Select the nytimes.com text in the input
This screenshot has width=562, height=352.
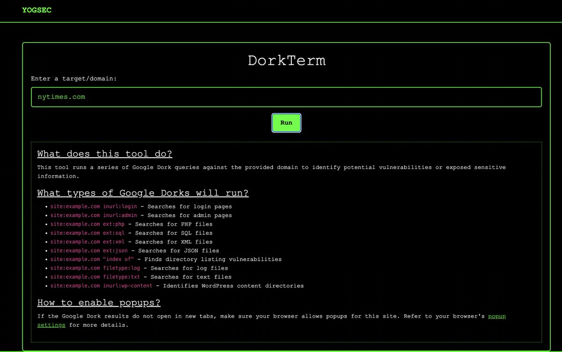(x=61, y=97)
